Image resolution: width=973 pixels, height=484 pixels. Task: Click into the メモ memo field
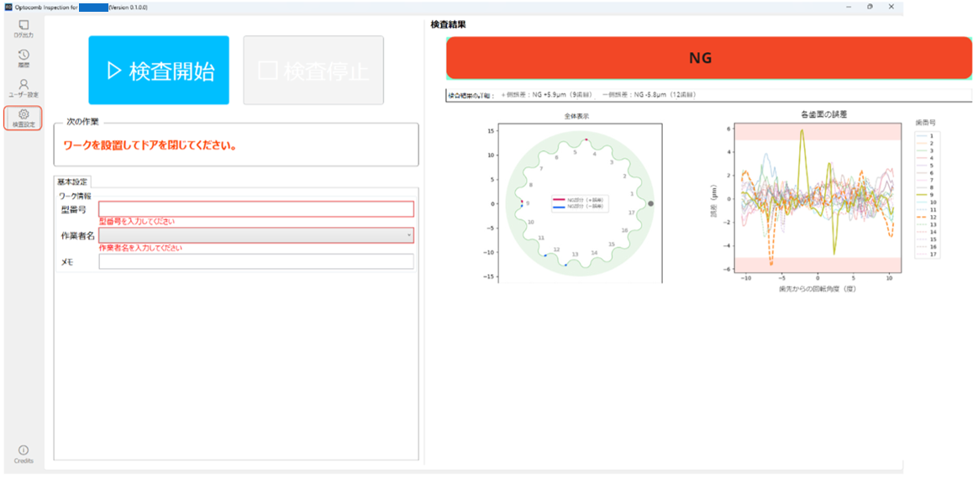pos(255,261)
